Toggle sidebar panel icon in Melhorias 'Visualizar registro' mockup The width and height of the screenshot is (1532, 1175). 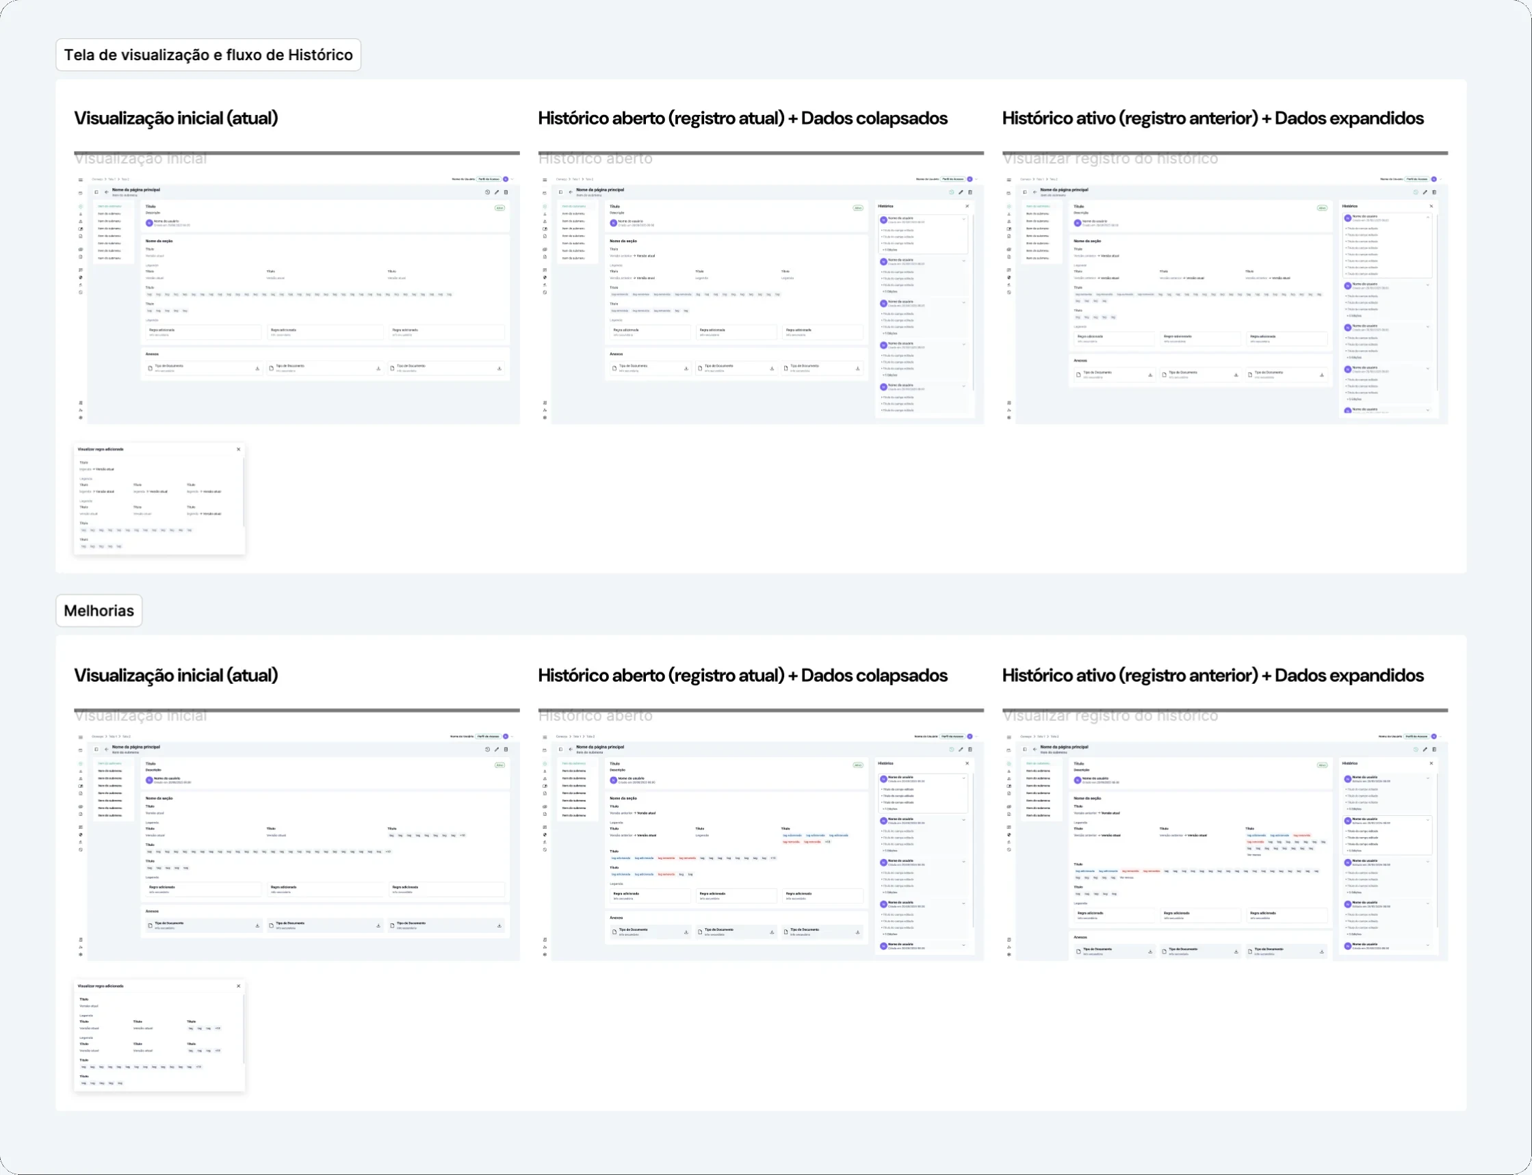click(1025, 749)
